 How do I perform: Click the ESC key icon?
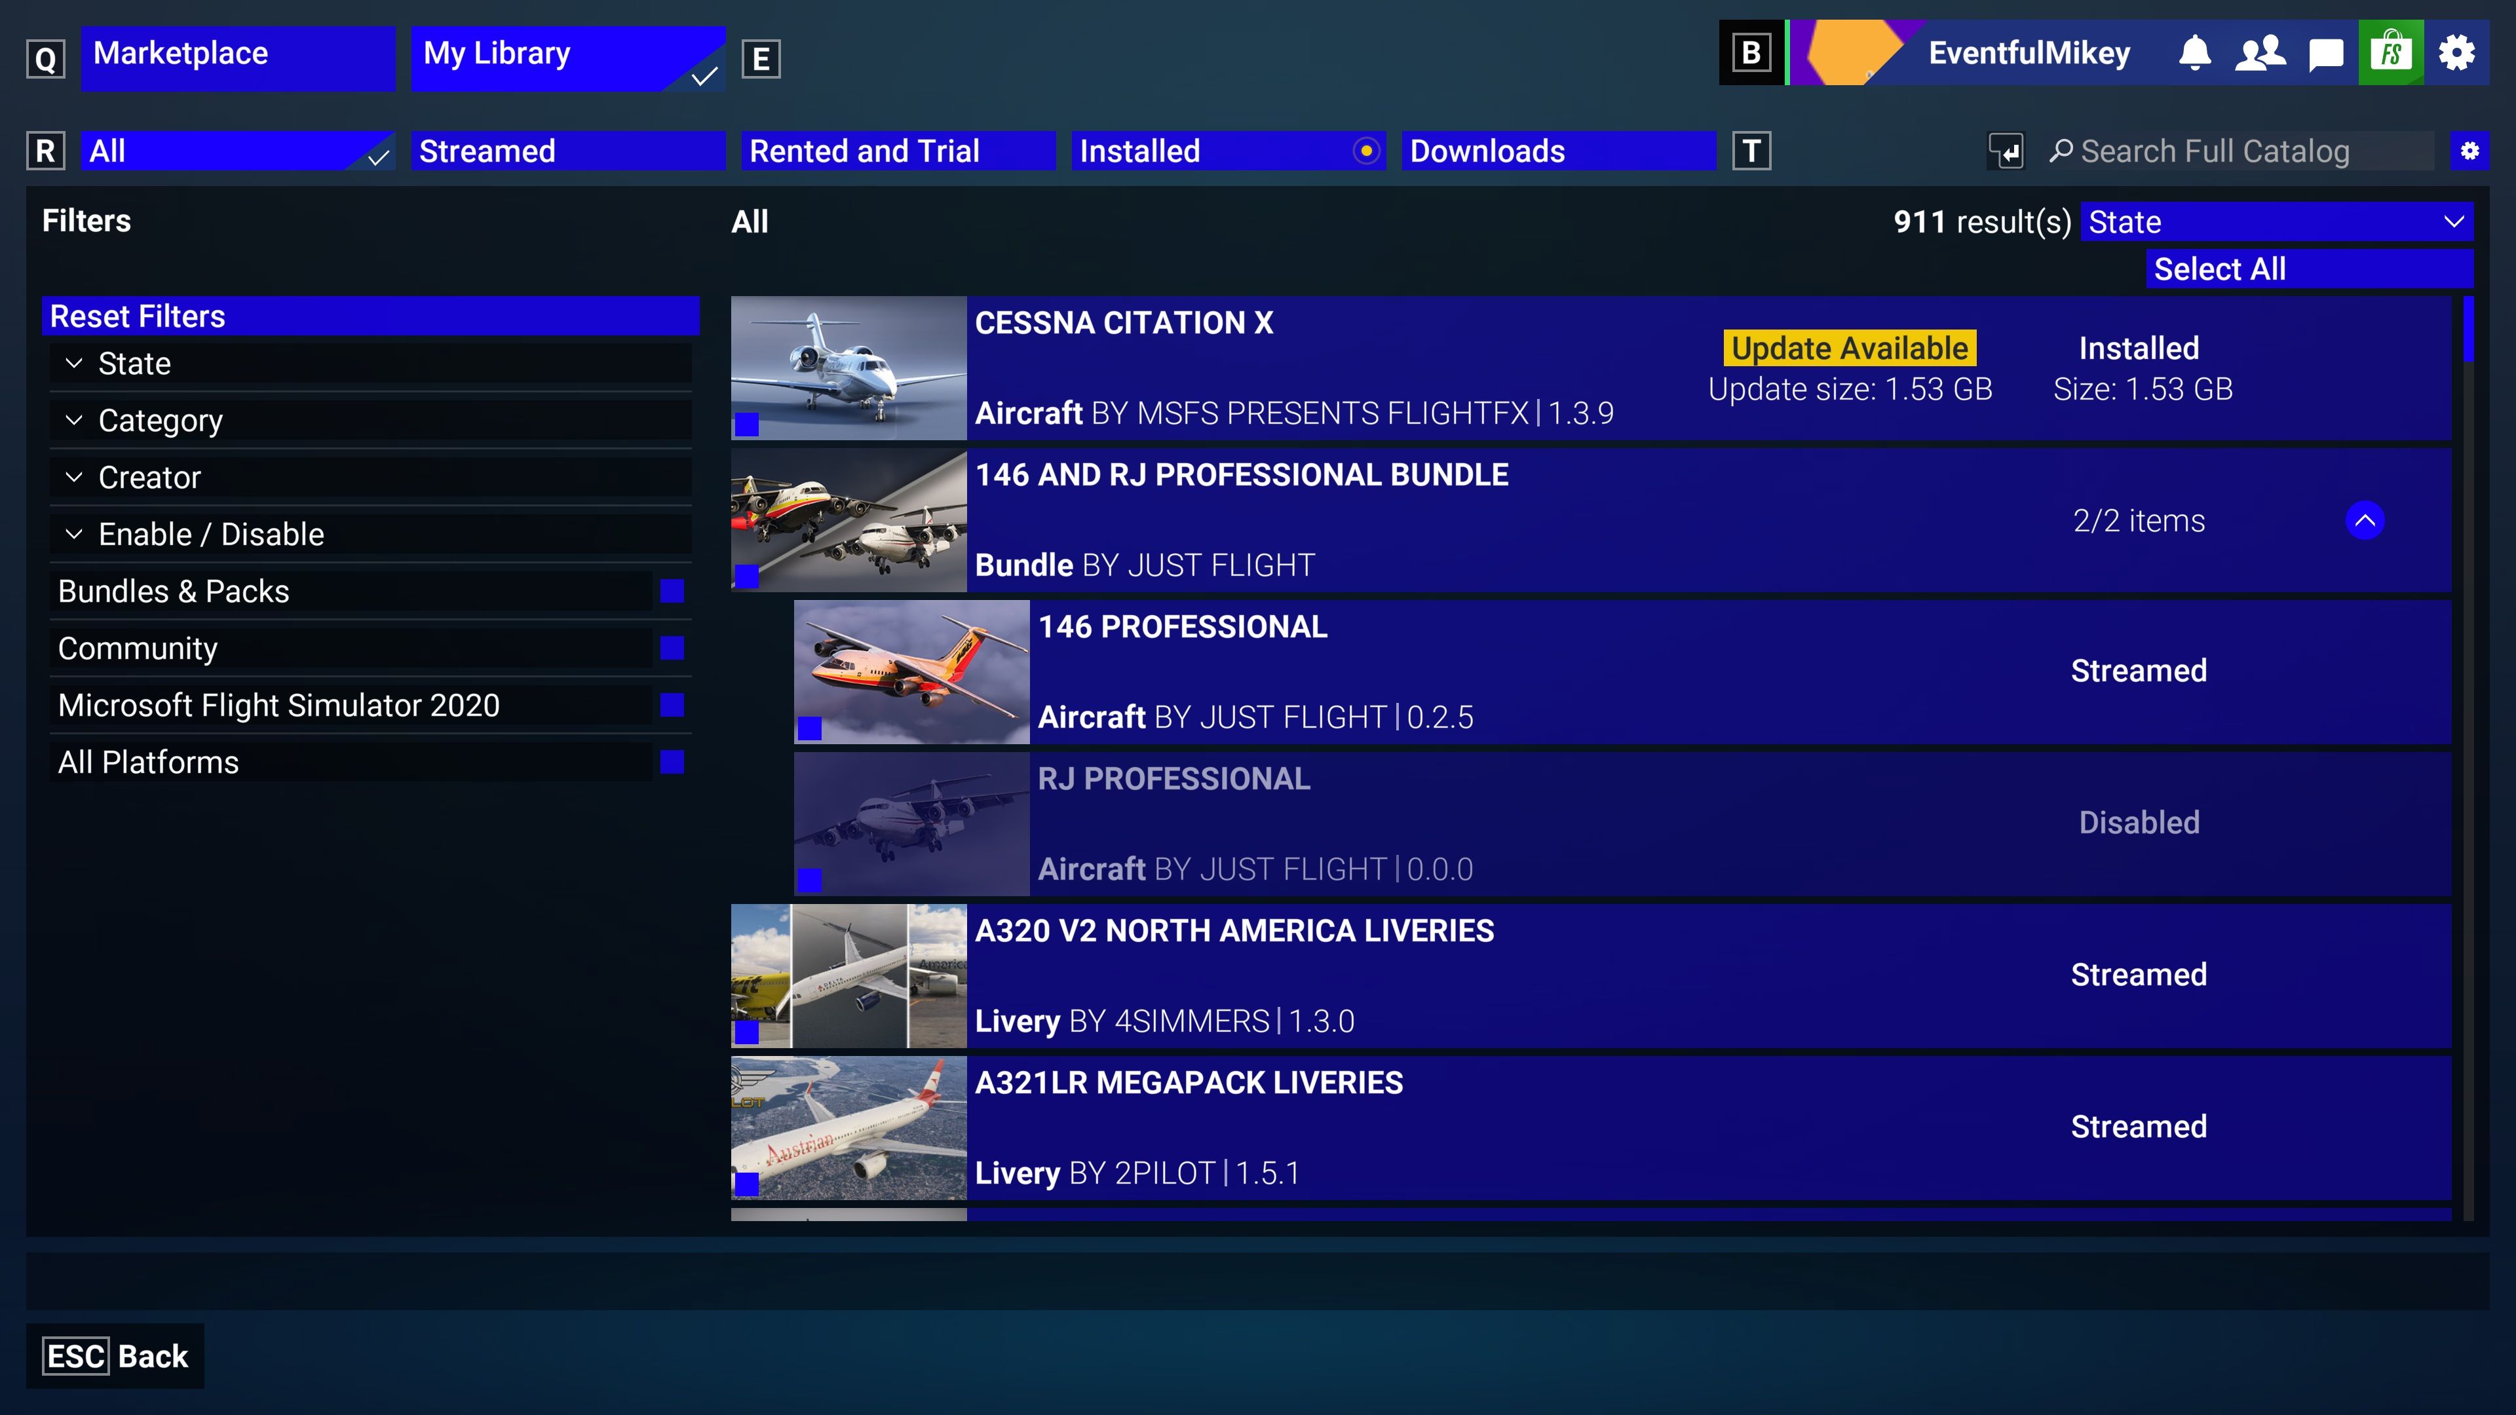point(75,1357)
